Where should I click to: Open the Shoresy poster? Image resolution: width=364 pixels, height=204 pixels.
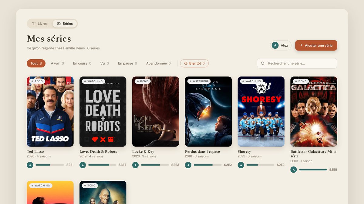(261, 112)
